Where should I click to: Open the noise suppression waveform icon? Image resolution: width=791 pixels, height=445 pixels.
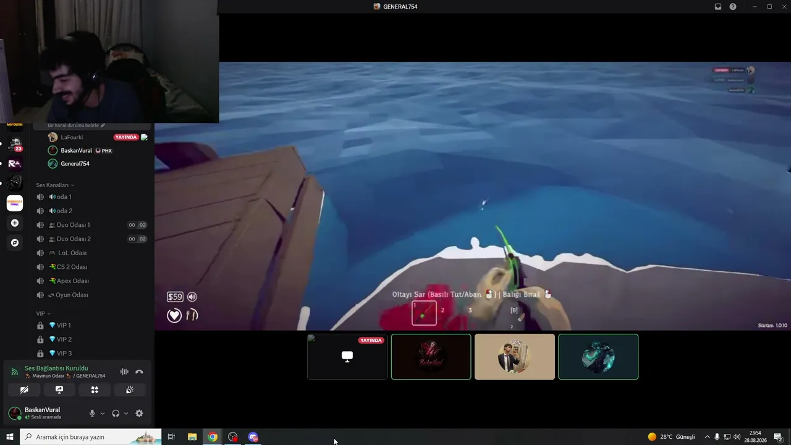point(124,371)
